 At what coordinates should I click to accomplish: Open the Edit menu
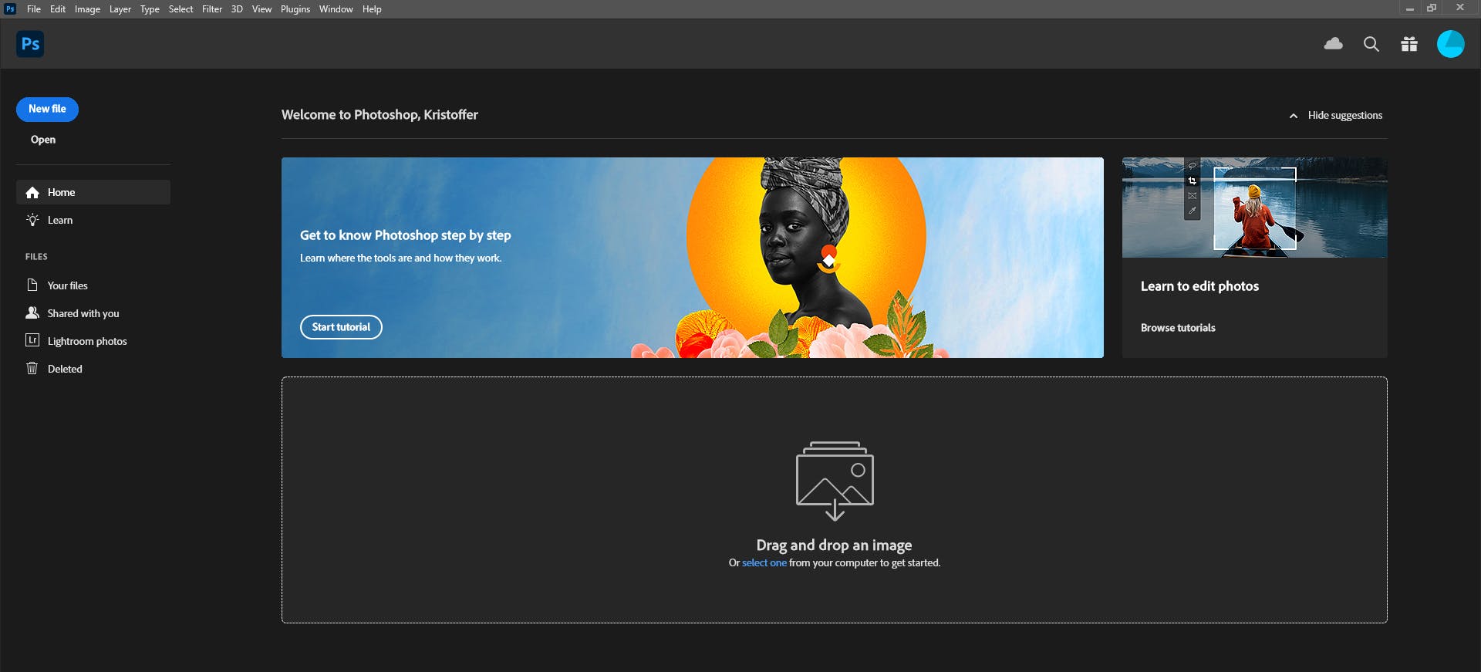pos(58,9)
